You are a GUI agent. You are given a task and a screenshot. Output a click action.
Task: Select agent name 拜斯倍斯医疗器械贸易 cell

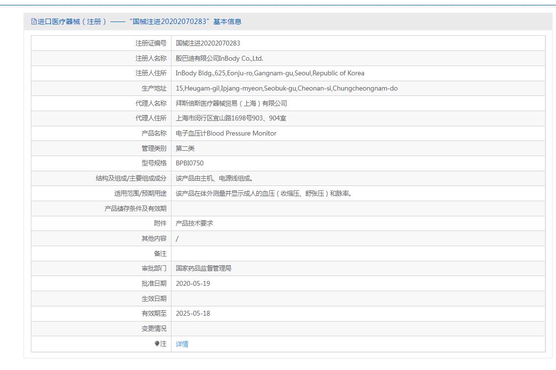pos(231,104)
